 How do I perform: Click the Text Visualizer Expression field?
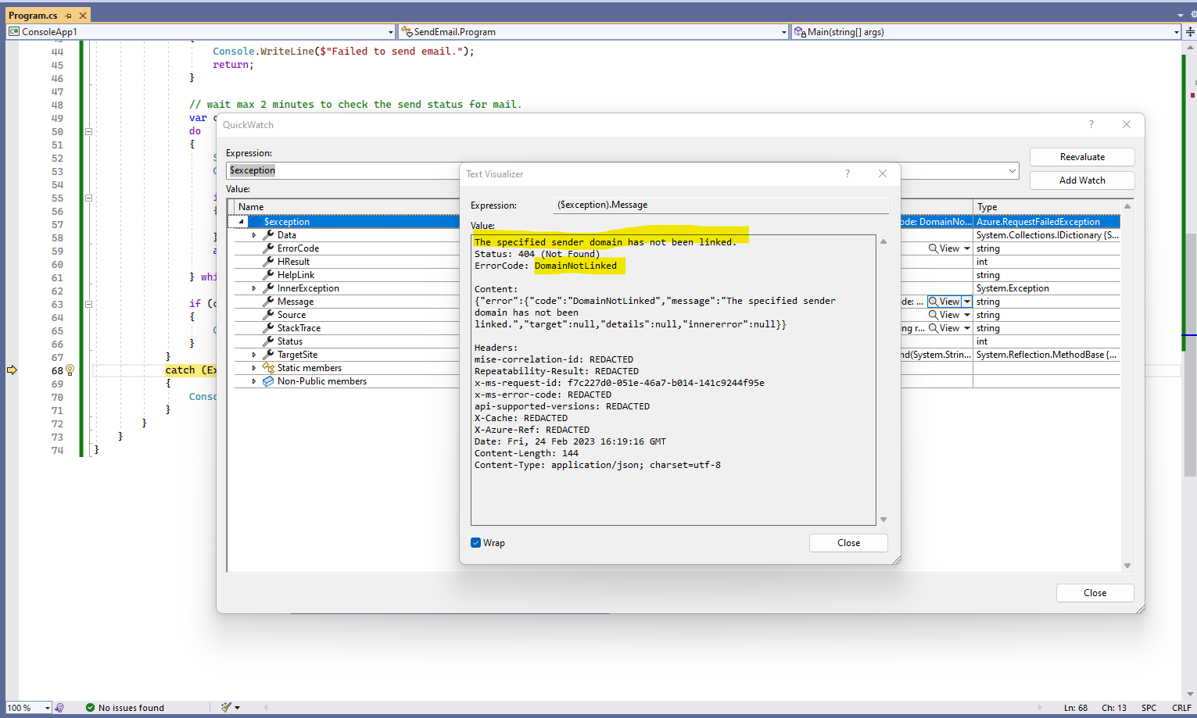[x=721, y=205]
